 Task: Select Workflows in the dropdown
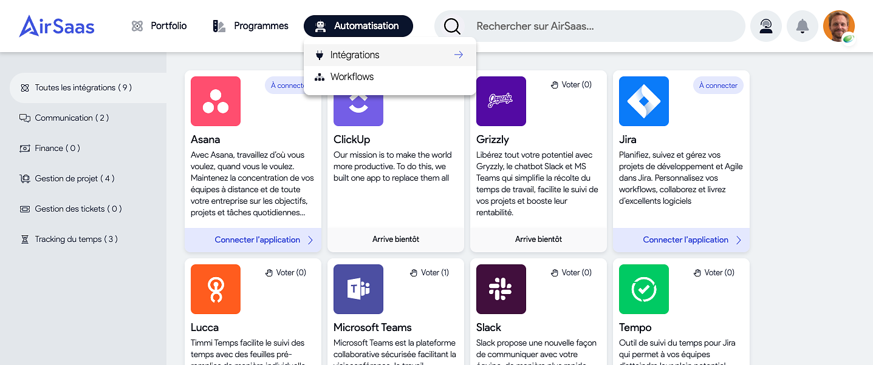click(390, 77)
